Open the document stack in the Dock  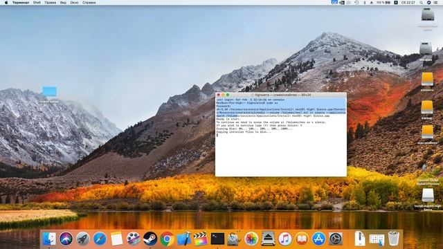360,239
